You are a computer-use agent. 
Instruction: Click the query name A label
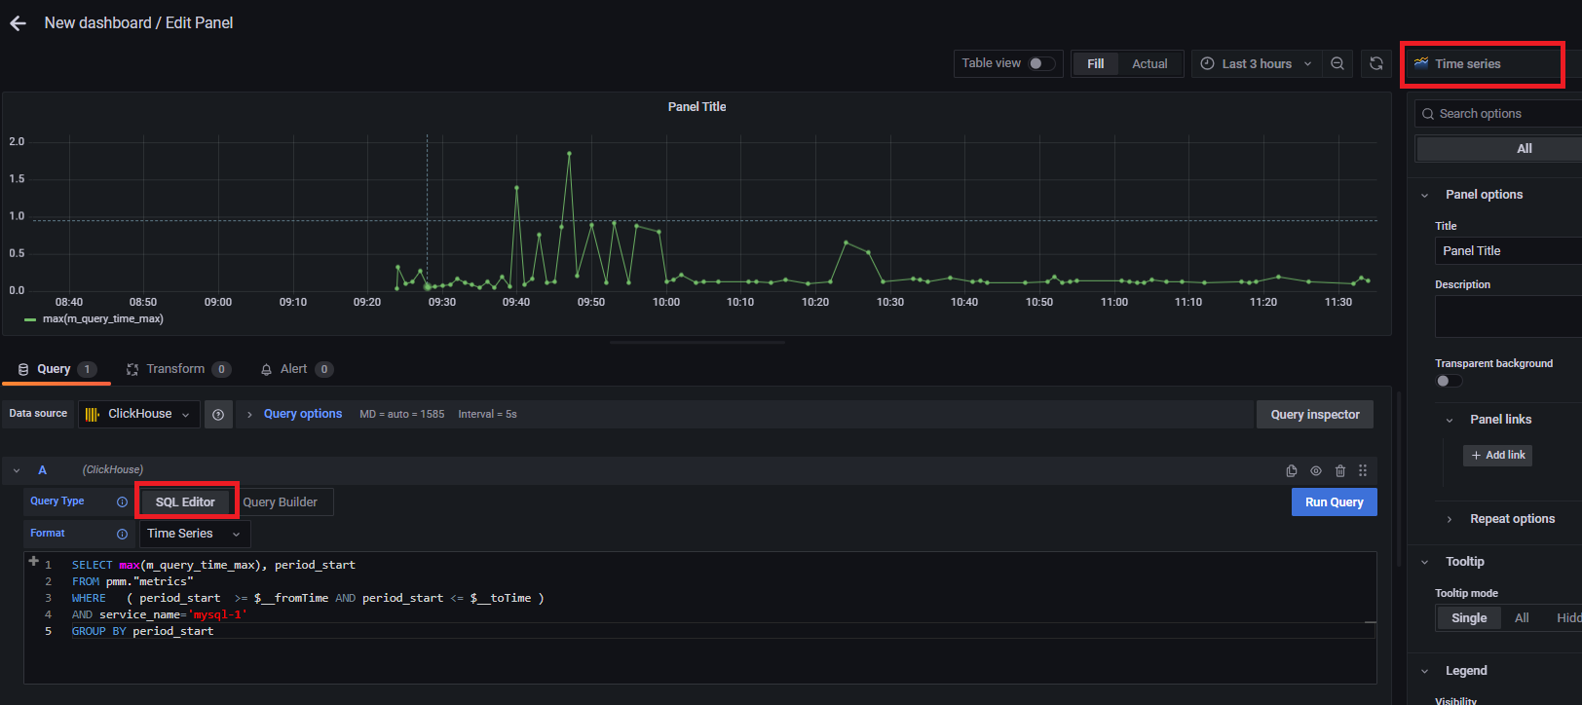click(x=42, y=469)
